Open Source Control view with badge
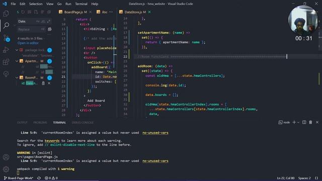322x181 pixels. [6, 38]
